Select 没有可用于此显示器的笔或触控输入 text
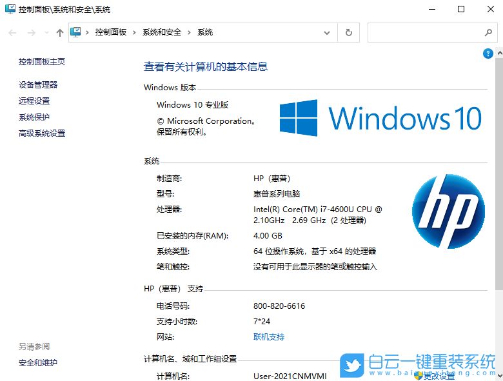Screen dimensions: 503x381 click(315, 266)
